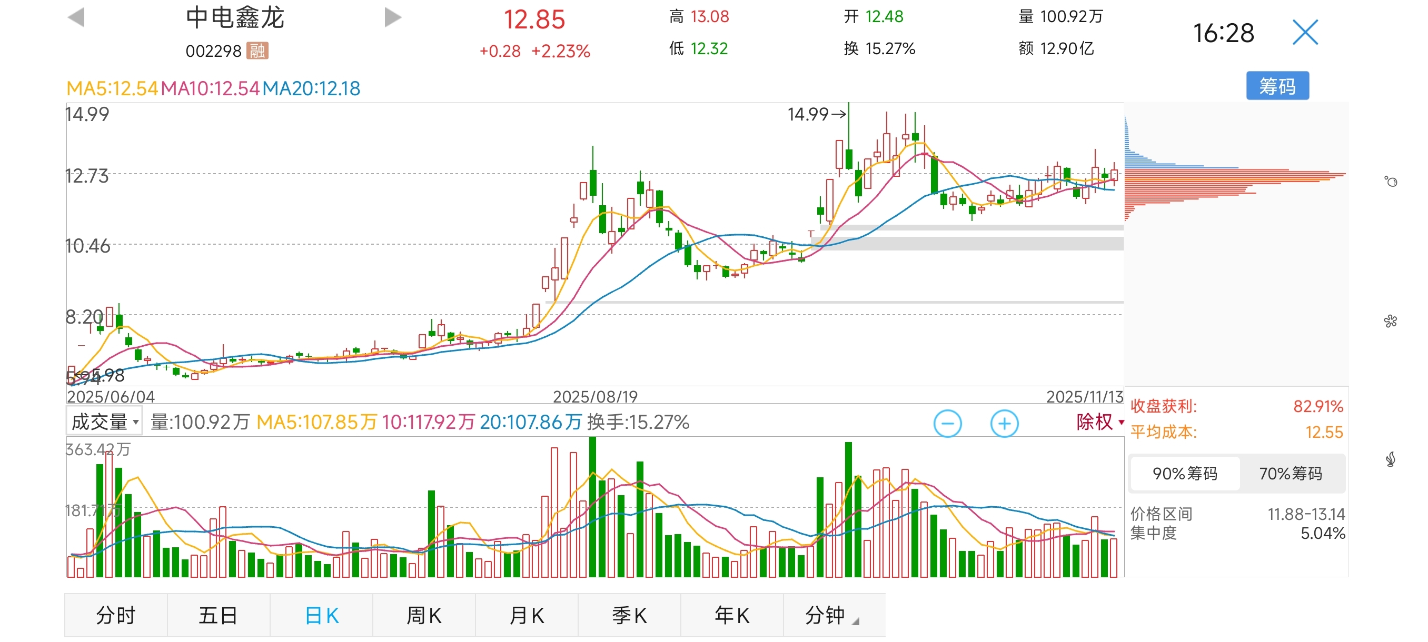Click the bubbles icon on right edge
Screen dimensions: 1428x642
pyautogui.click(x=1390, y=182)
